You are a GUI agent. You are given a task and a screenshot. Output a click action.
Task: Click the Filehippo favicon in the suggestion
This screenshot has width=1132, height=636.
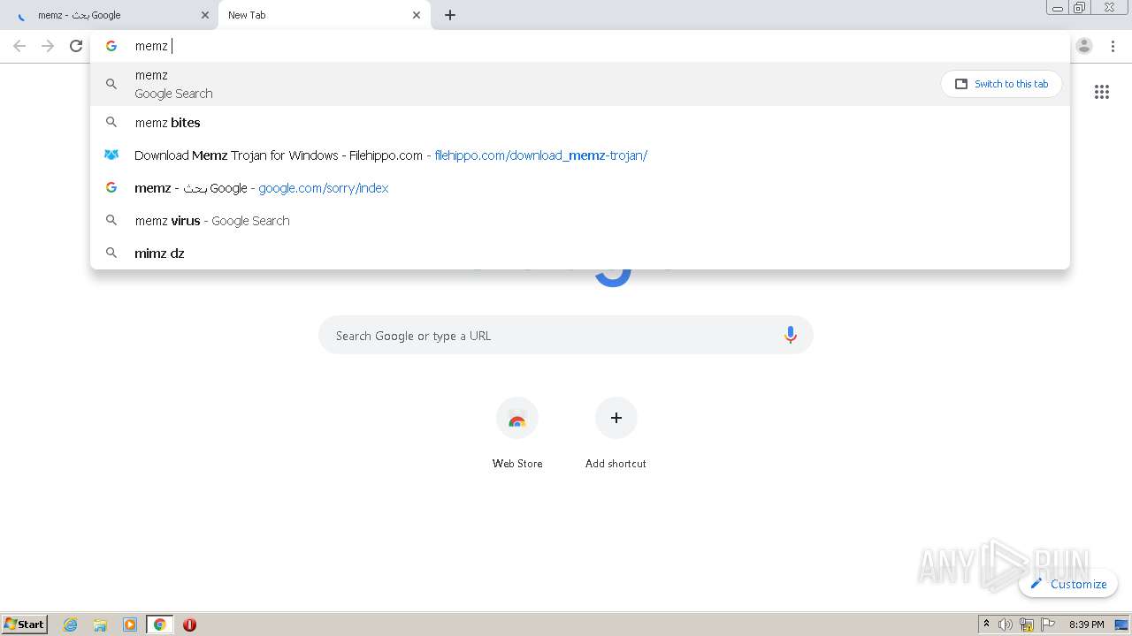[111, 155]
